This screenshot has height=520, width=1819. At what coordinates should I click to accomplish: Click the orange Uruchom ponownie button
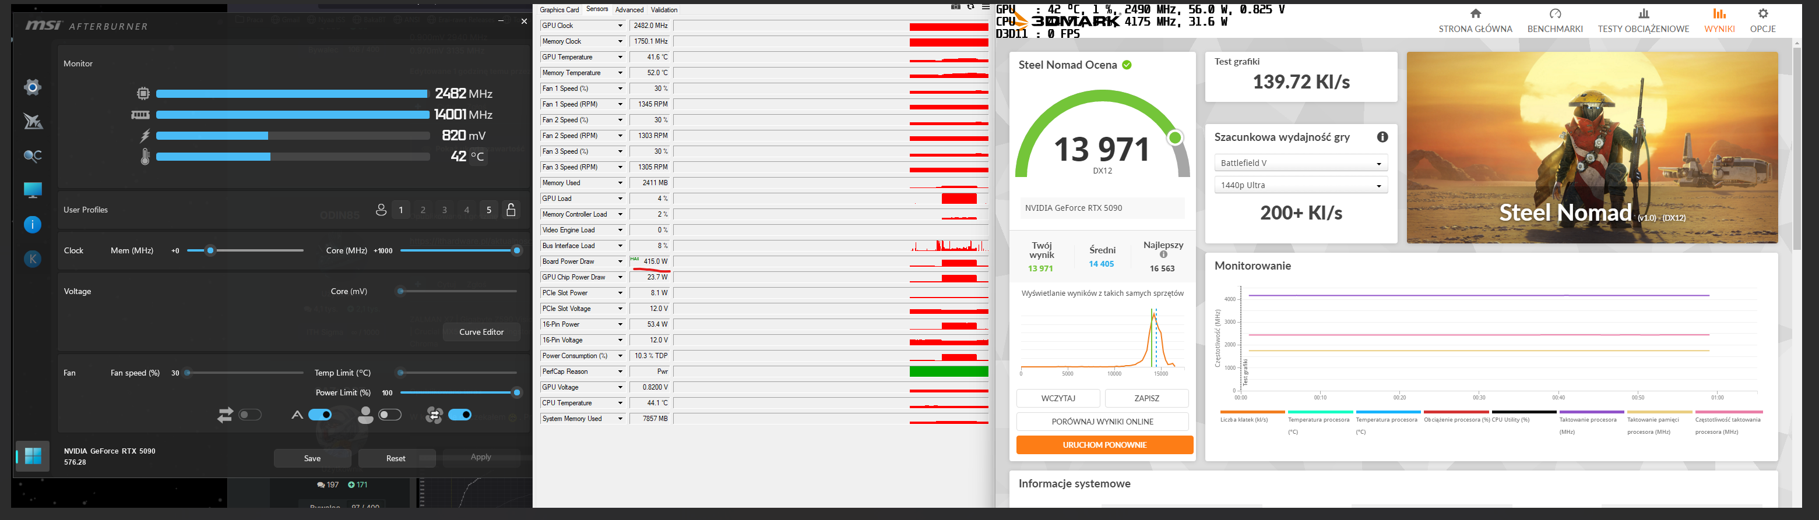[x=1104, y=445]
